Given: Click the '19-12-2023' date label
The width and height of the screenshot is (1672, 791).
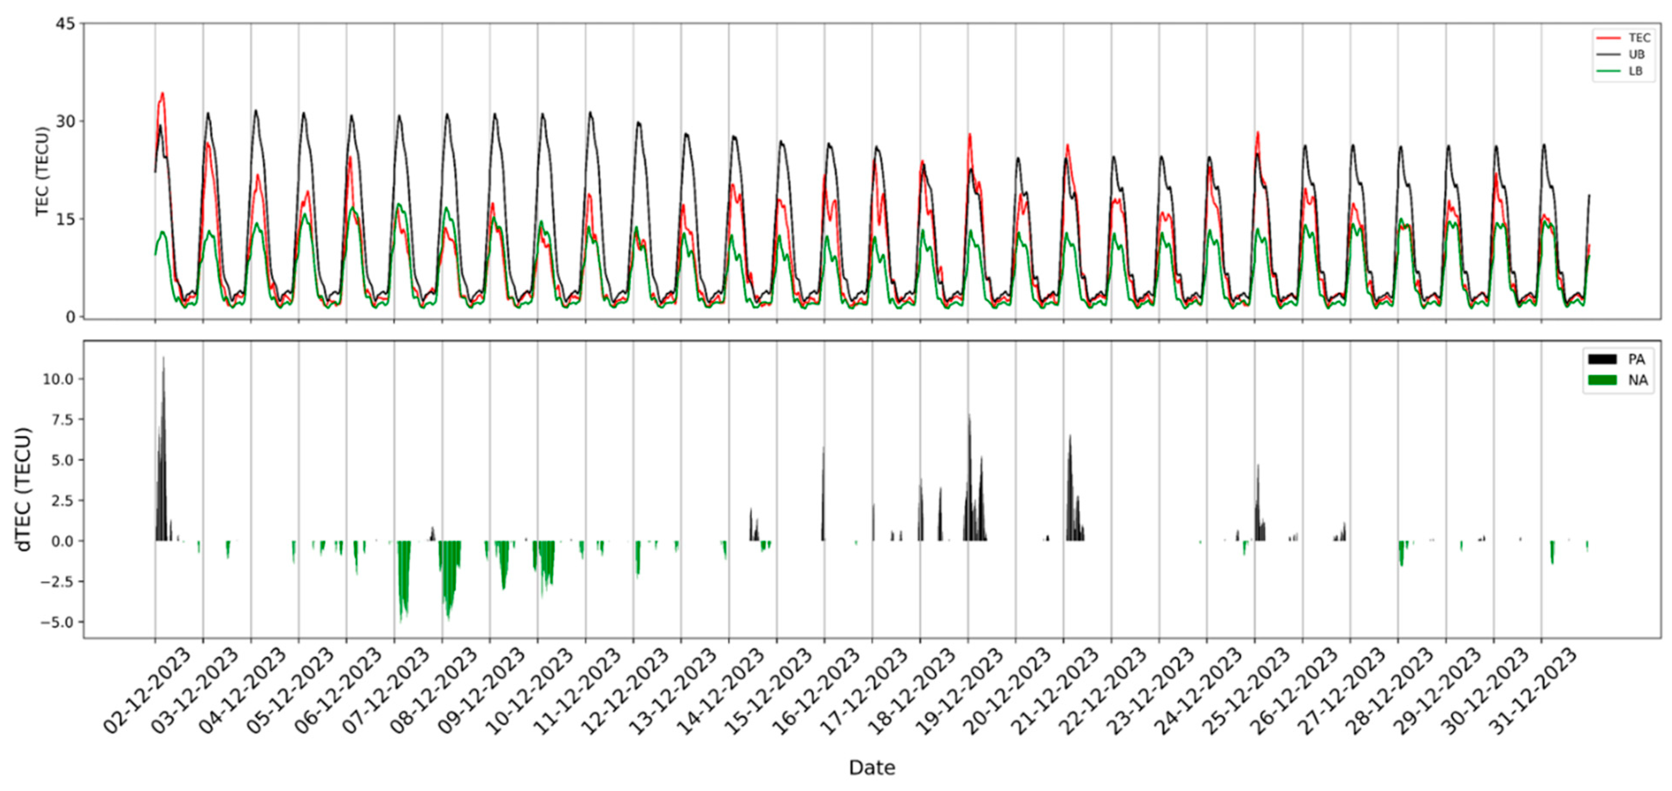Looking at the screenshot, I should click(x=960, y=692).
